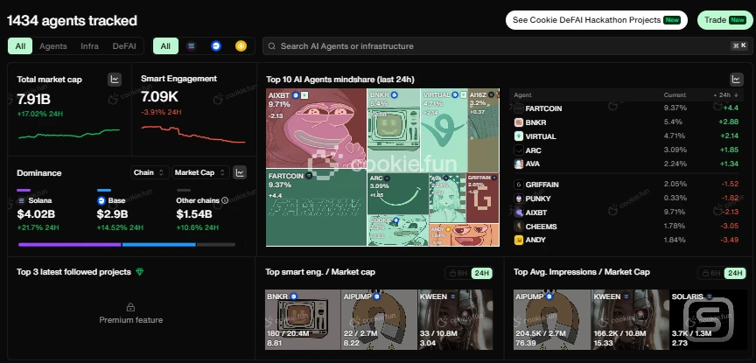Open the Total market cap chart icon
The height and width of the screenshot is (363, 756).
coord(115,80)
